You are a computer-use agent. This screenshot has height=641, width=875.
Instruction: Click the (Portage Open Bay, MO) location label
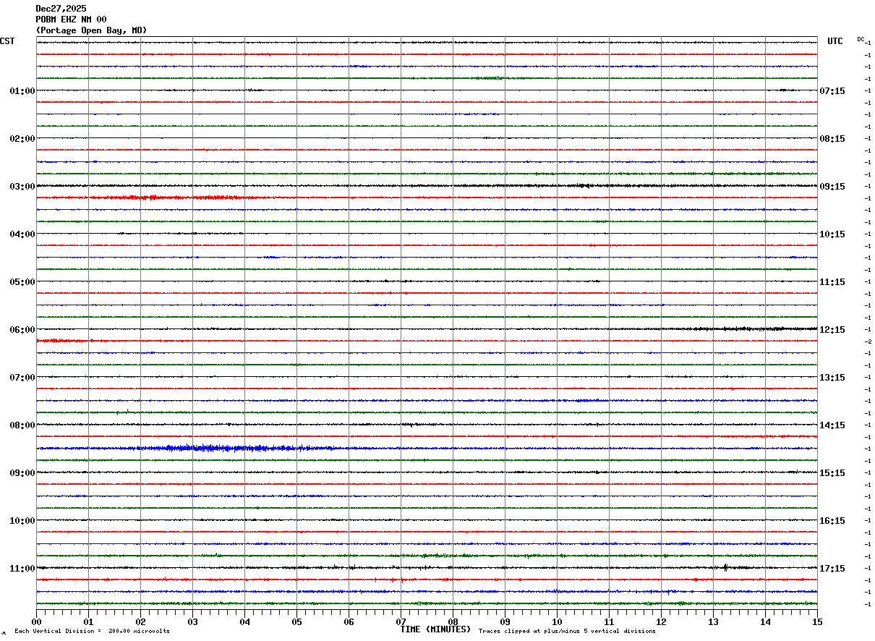(91, 30)
